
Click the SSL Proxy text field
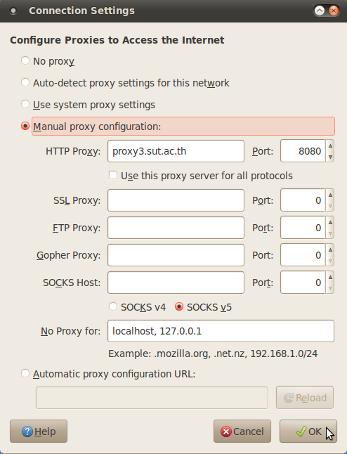[x=176, y=200]
